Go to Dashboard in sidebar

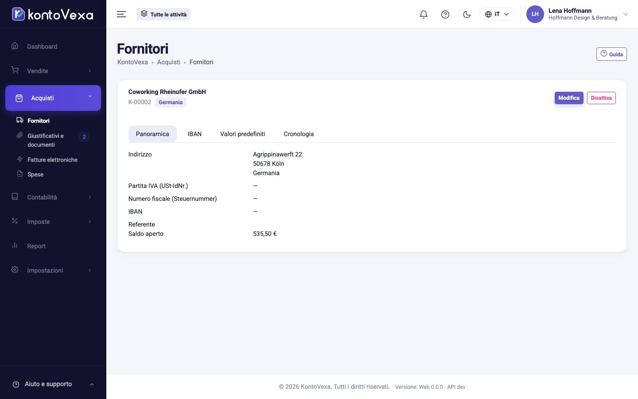click(42, 47)
